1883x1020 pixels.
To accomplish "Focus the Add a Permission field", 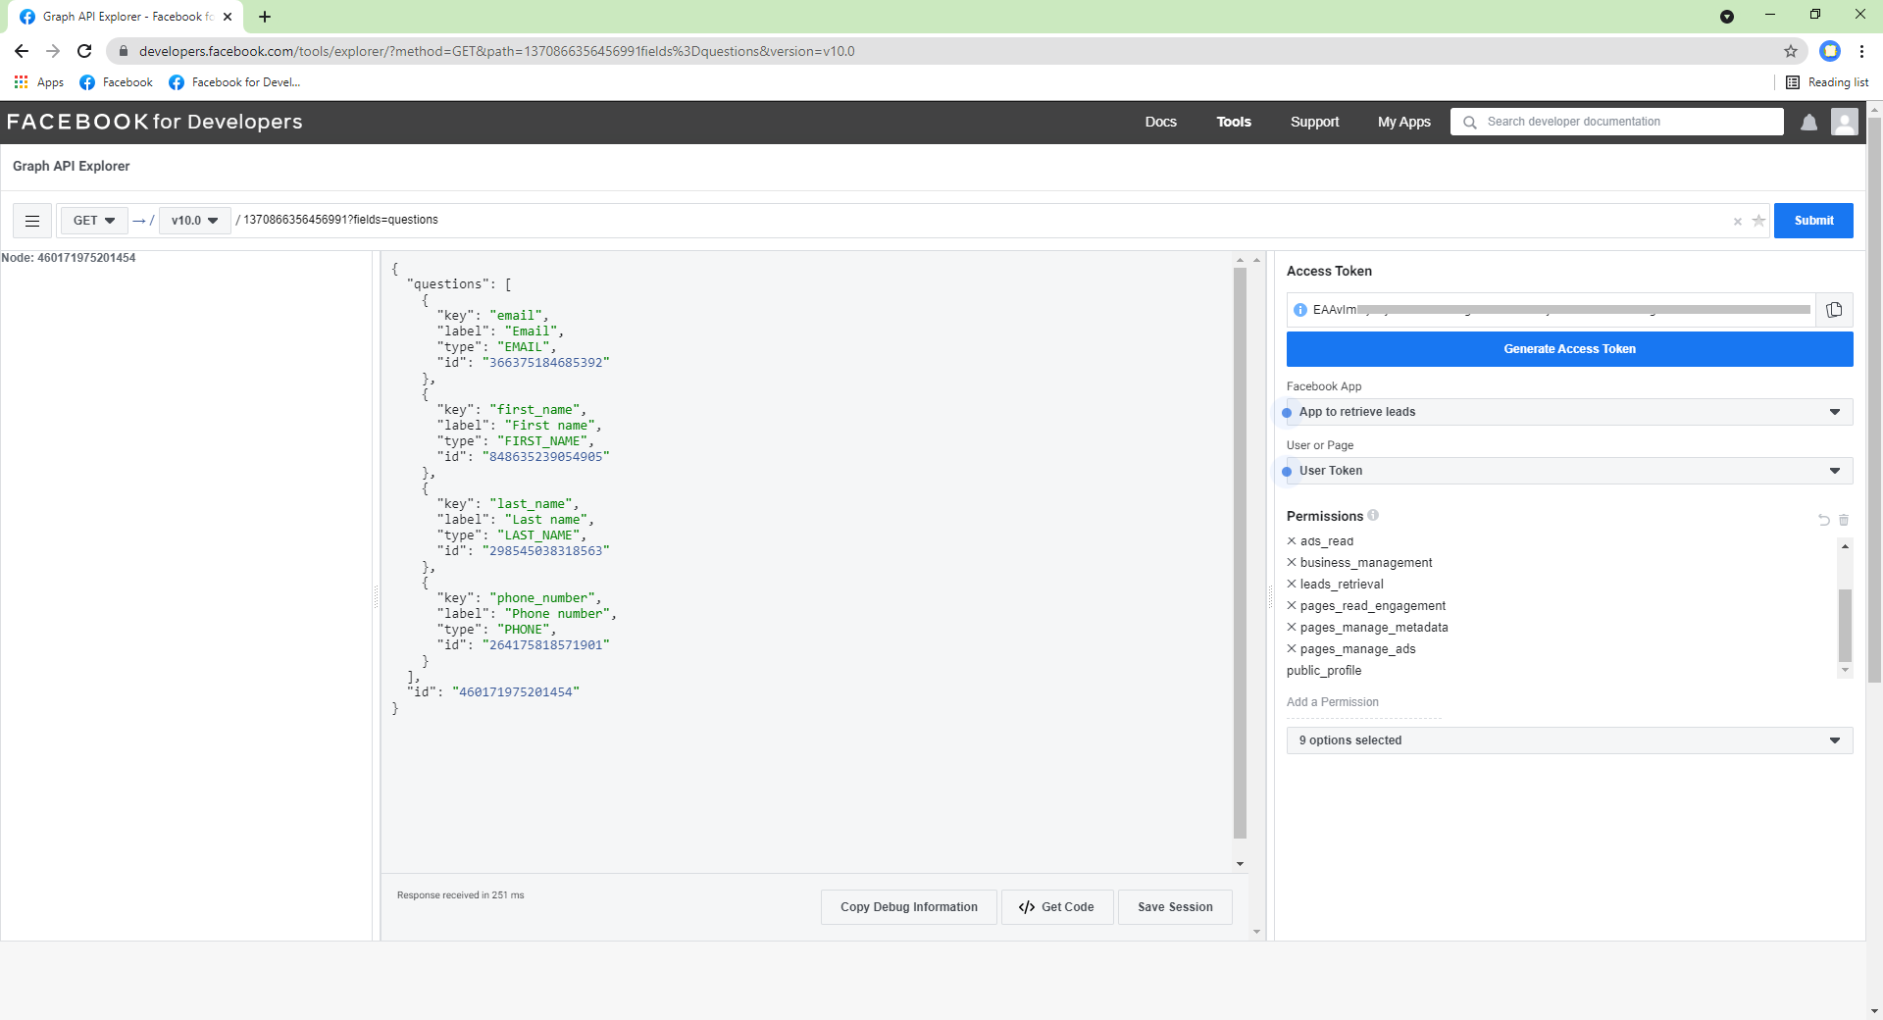I will 1364,703.
